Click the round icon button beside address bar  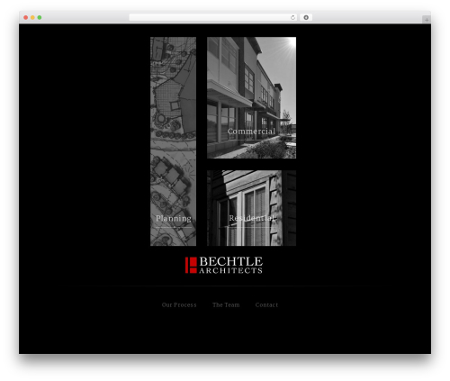point(306,17)
